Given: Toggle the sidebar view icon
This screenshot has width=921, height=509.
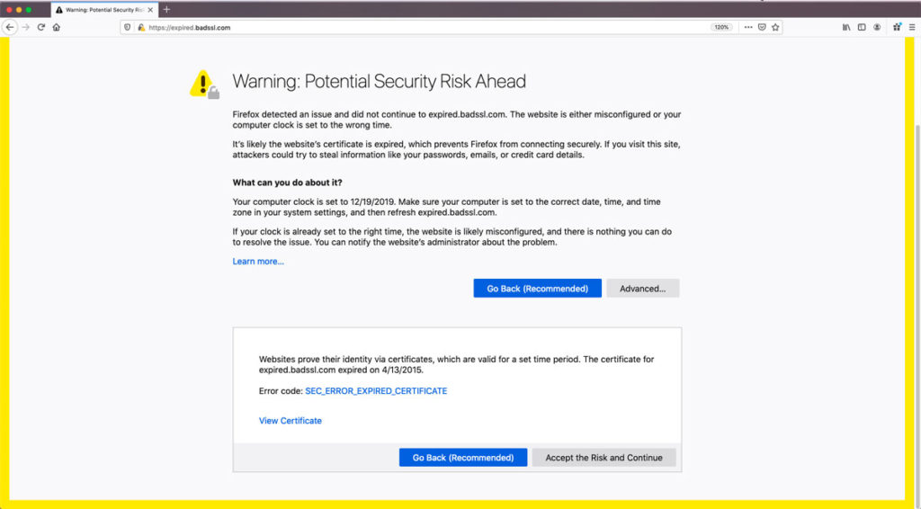Looking at the screenshot, I should pos(862,27).
